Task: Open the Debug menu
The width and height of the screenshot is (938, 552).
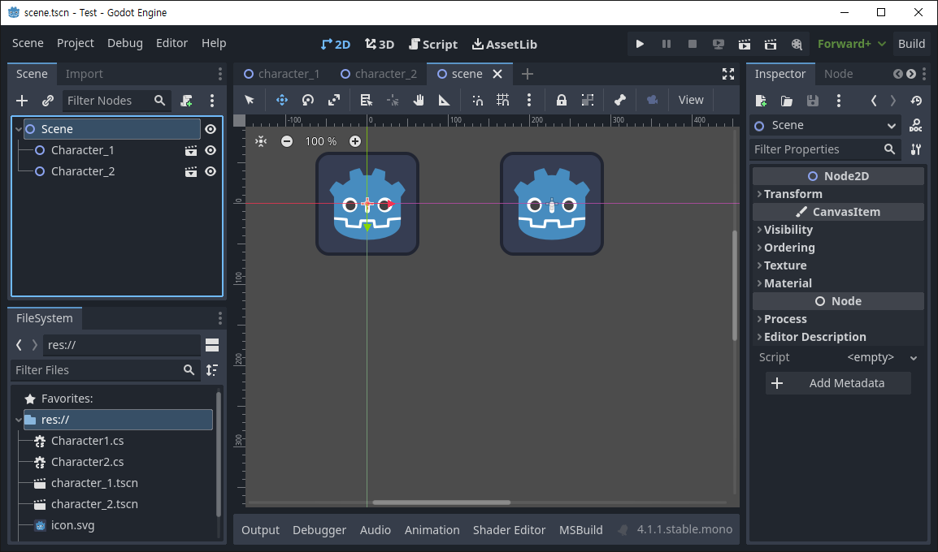Action: click(x=125, y=43)
